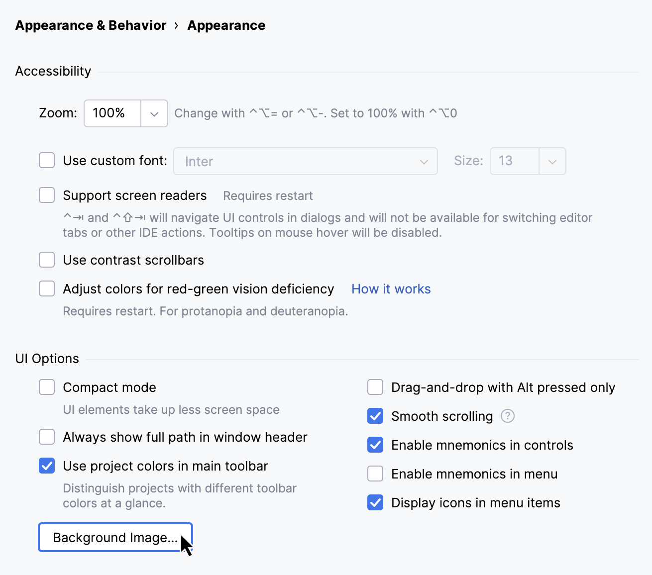This screenshot has width=652, height=575.
Task: Enable the Use custom font option
Action: 46,160
